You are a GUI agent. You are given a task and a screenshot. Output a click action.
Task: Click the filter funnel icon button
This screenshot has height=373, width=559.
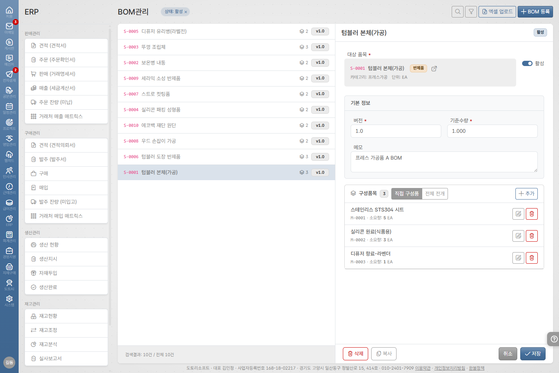pos(471,12)
